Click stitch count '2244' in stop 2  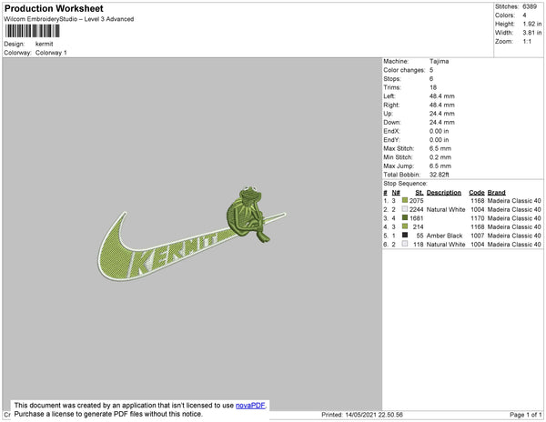[x=416, y=209]
